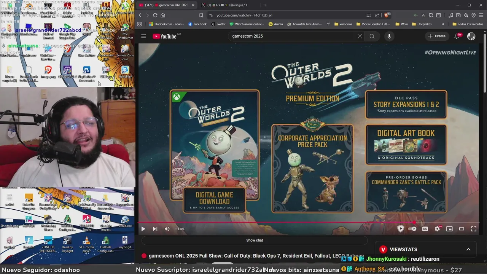This screenshot has height=274, width=487.
Task: Close the gamescom ONL 2025 tab
Action: [193, 5]
